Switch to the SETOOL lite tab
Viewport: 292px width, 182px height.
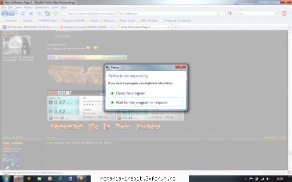tap(29, 27)
